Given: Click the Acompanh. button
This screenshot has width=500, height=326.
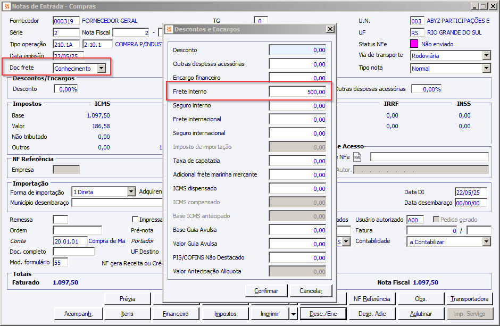Looking at the screenshot, I should tap(78, 314).
